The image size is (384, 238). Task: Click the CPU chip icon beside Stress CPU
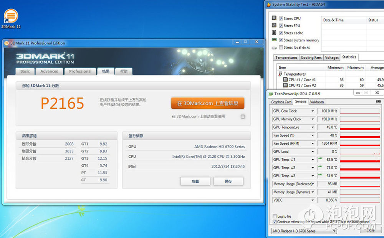click(x=274, y=18)
